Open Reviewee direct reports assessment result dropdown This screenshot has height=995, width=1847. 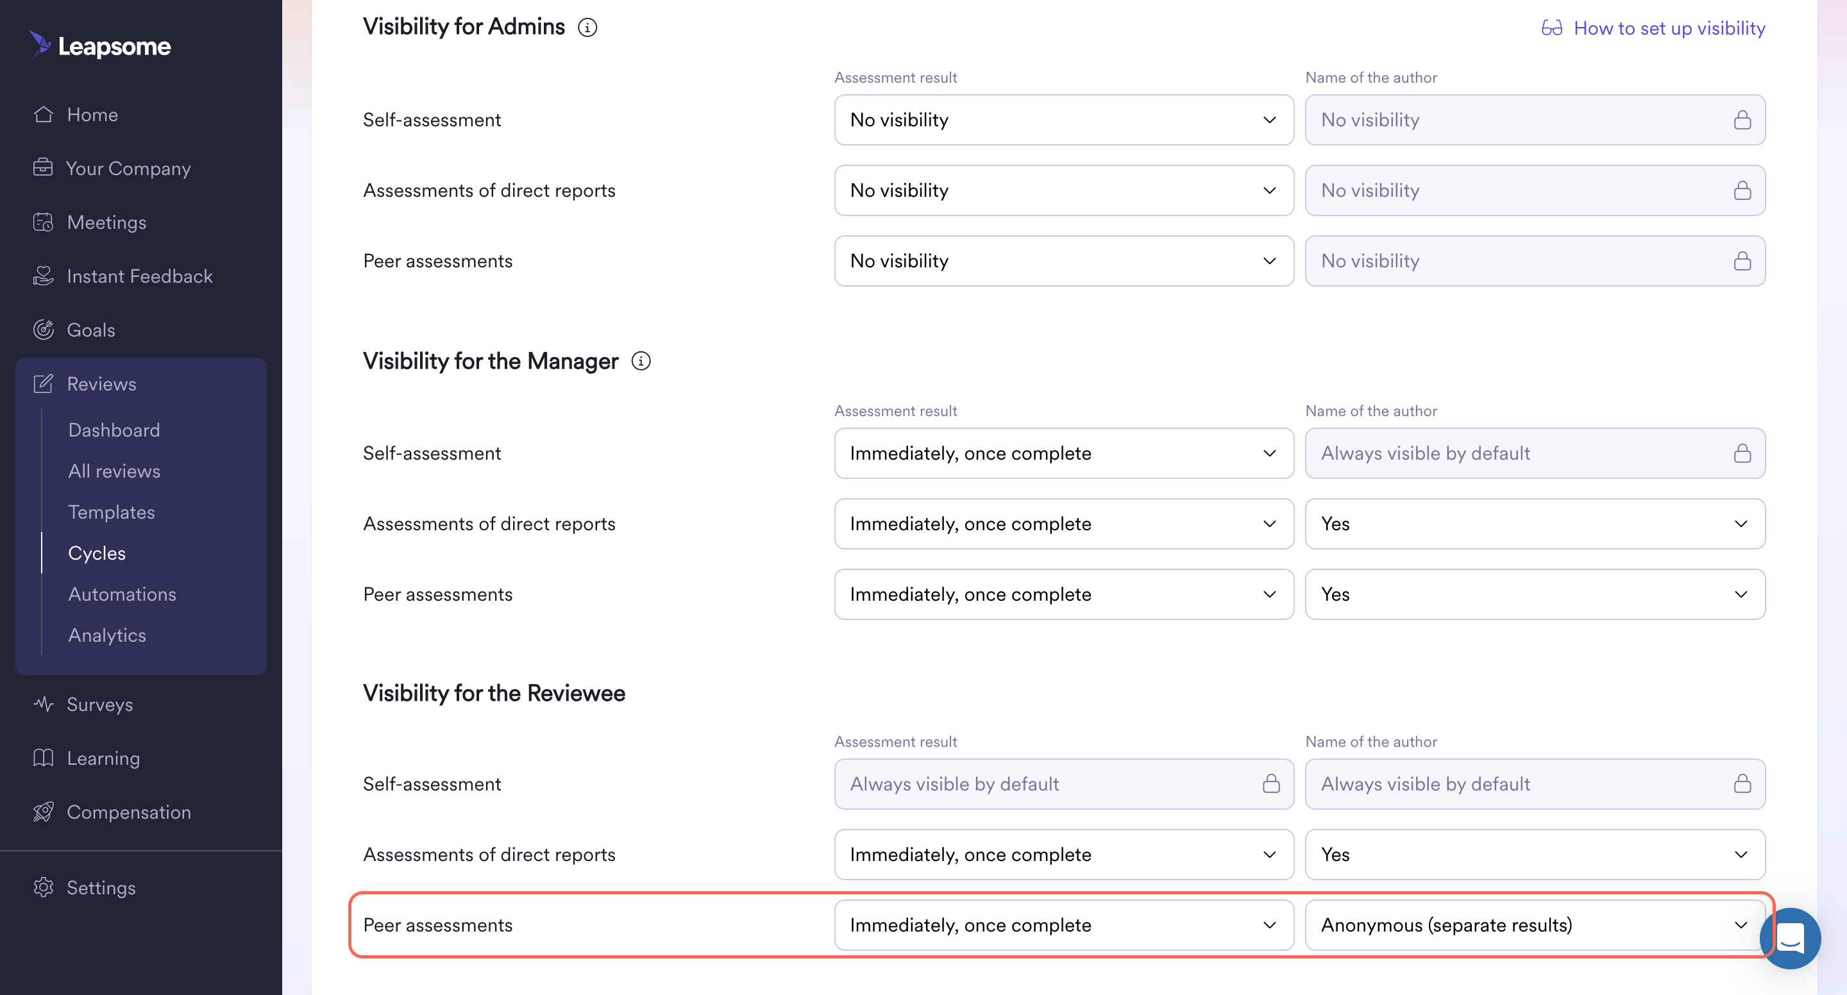(x=1064, y=855)
